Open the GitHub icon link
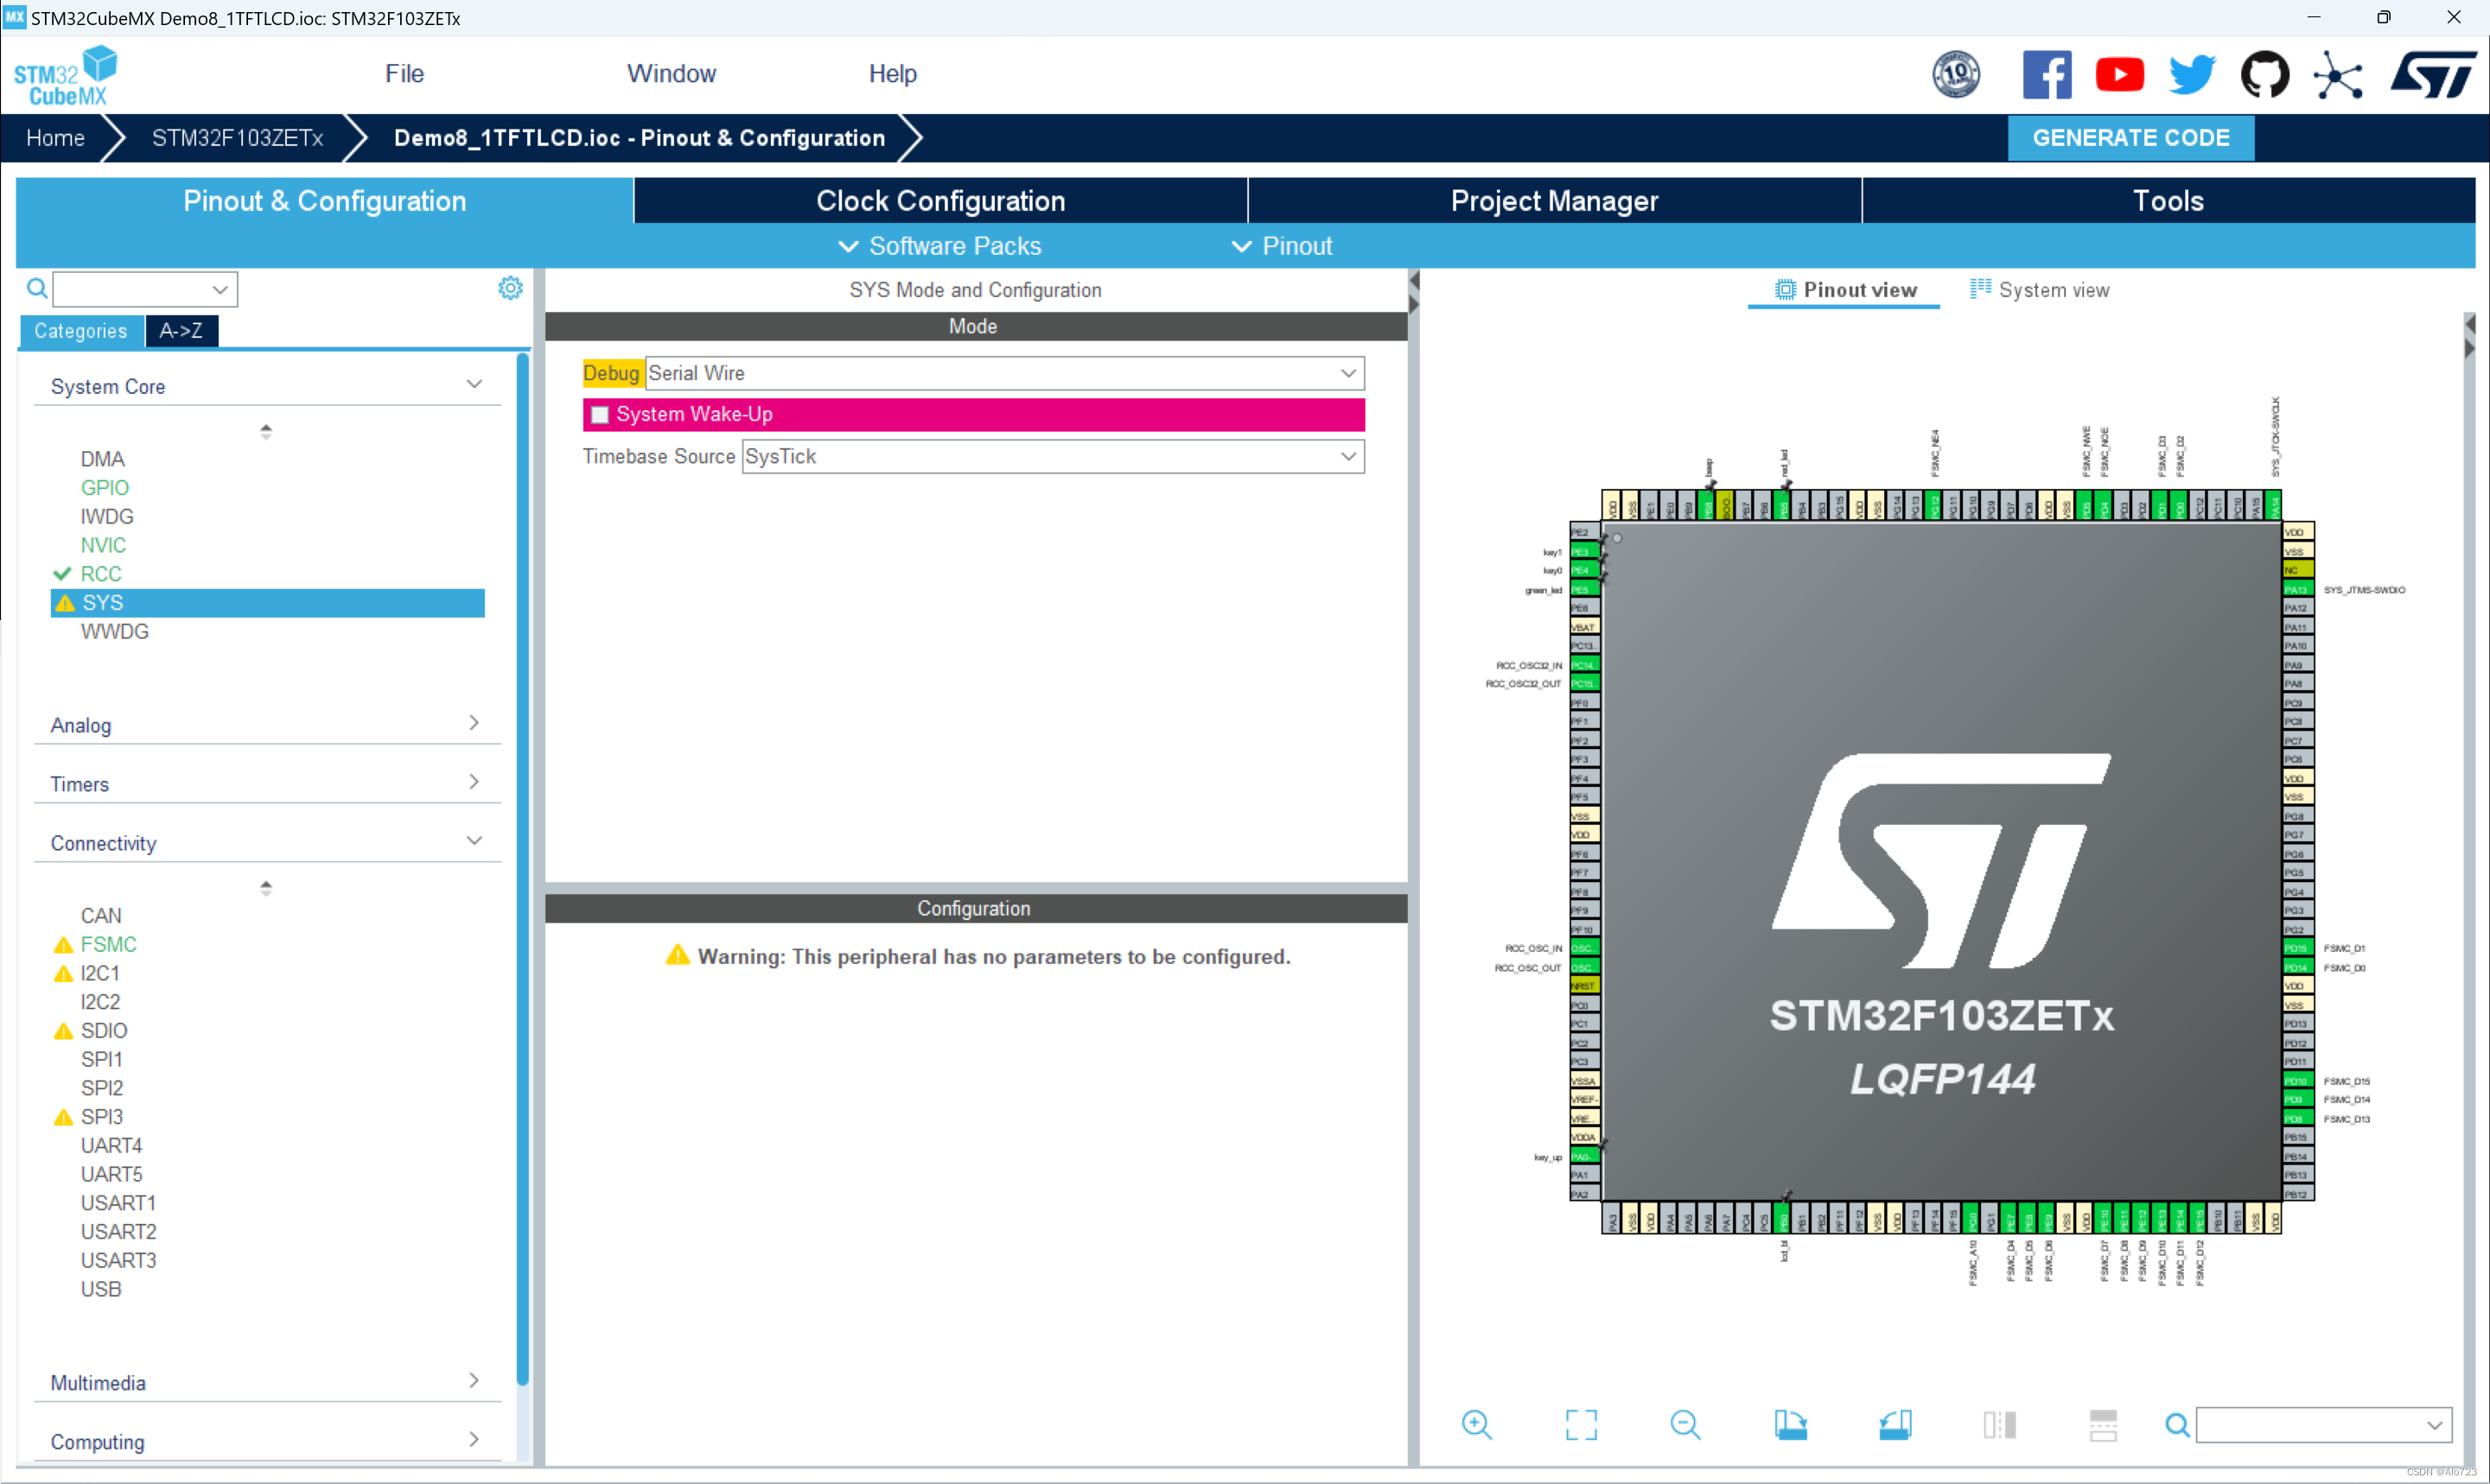The image size is (2490, 1484). 2264,75
